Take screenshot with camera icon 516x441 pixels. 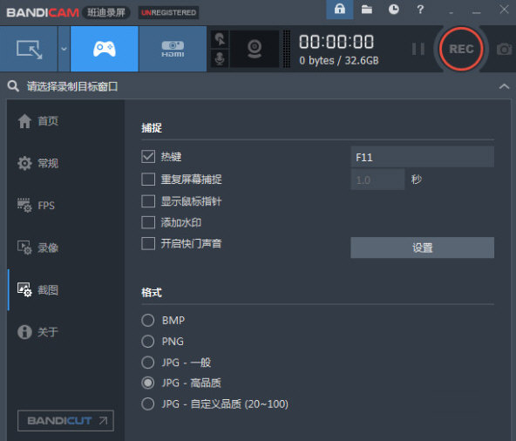(x=504, y=50)
